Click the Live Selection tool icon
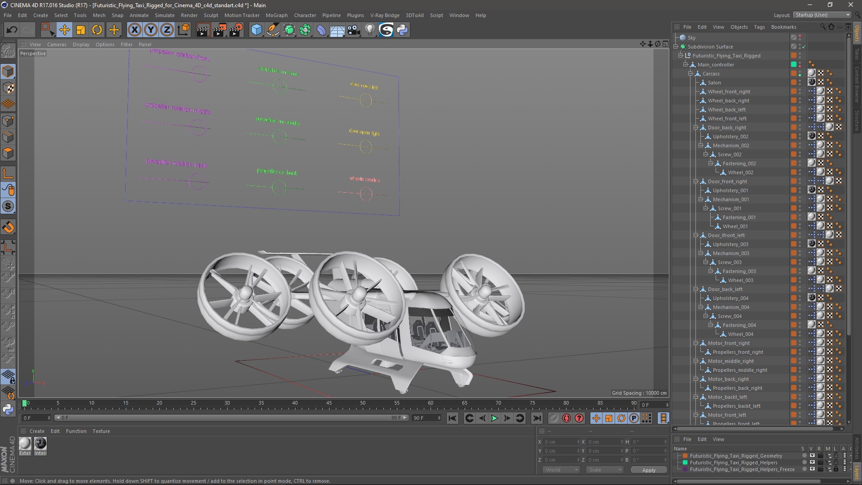 click(48, 30)
